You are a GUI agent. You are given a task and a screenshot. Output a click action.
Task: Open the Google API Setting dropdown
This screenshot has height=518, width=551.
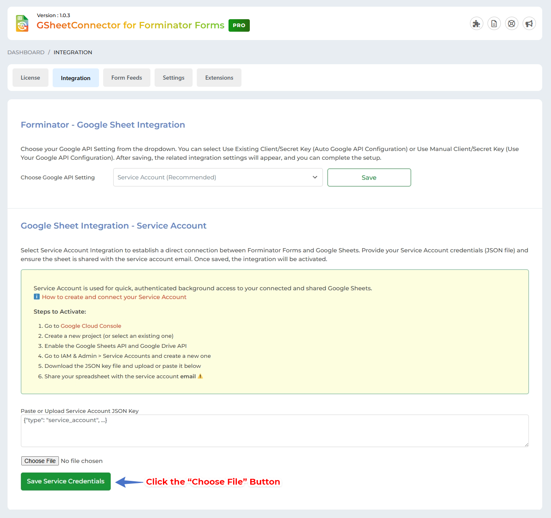(x=218, y=177)
